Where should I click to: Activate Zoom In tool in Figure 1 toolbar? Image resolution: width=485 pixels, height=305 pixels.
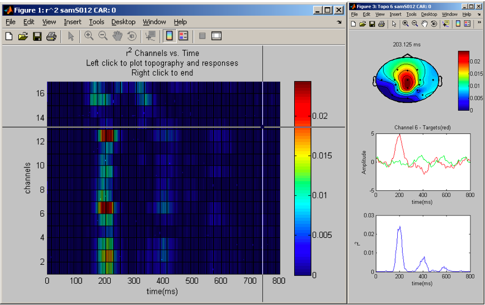[x=89, y=36]
